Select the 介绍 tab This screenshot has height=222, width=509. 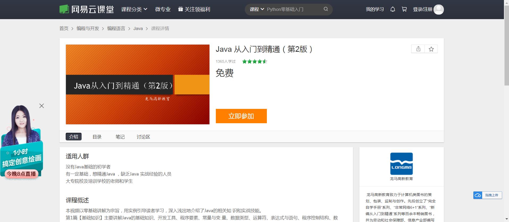[74, 136]
